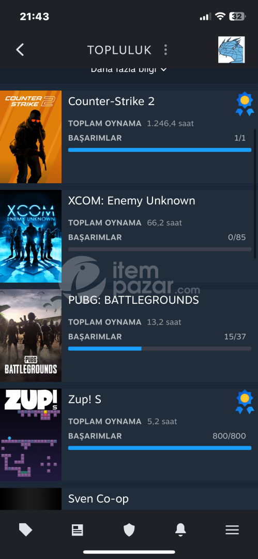Tap the Zup! S cover art

click(x=31, y=435)
